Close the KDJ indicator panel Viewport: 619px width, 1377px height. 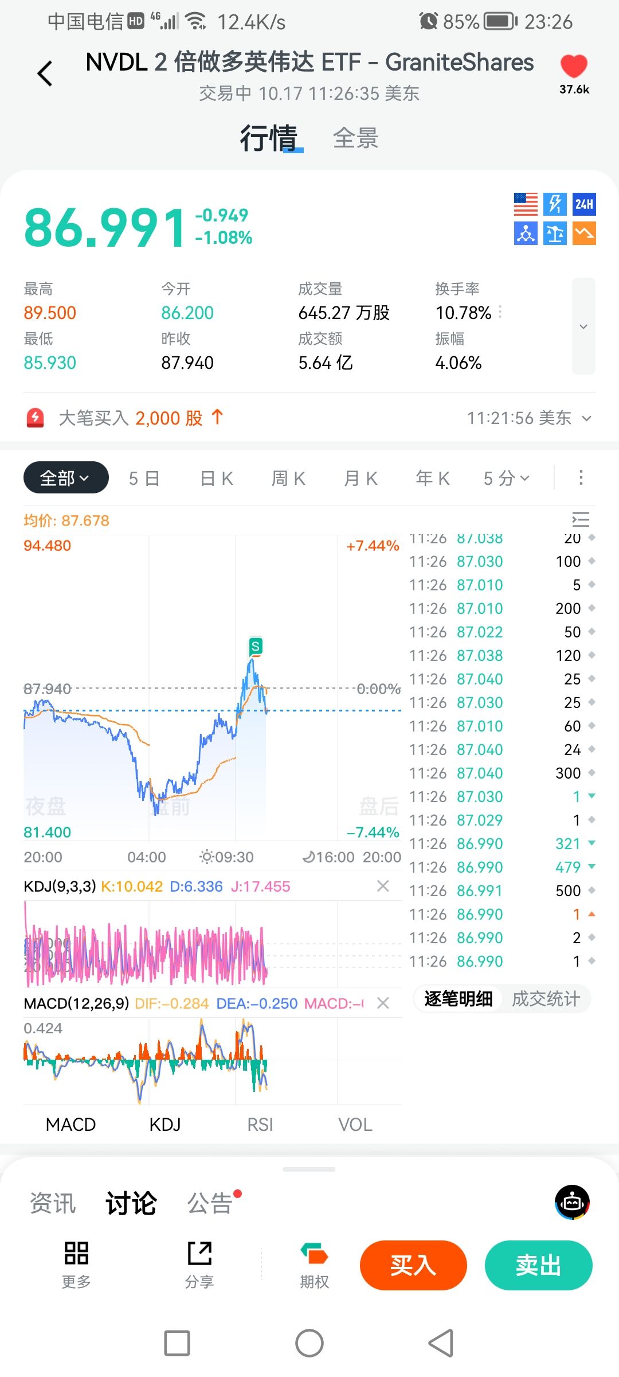coord(383,886)
